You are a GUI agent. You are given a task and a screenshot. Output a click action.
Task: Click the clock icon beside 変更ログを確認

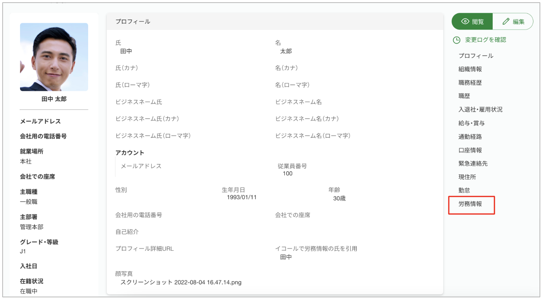click(457, 40)
